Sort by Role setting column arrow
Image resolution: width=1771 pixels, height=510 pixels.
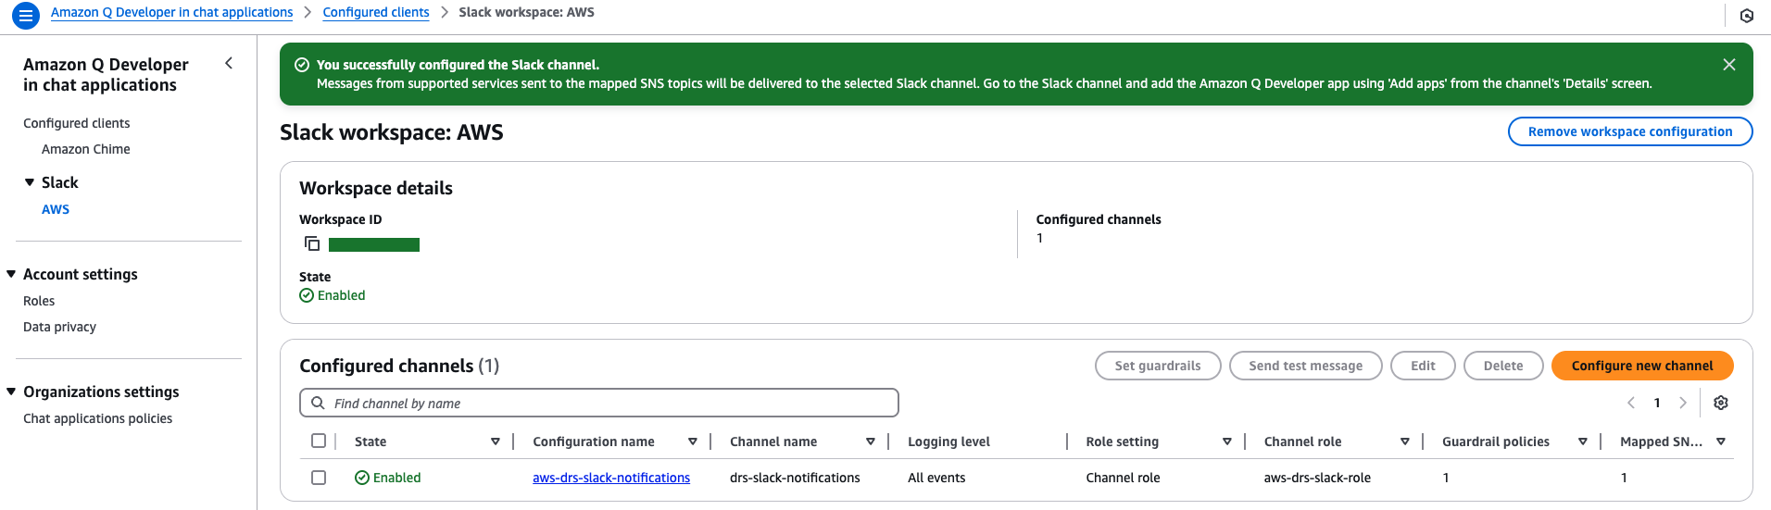click(x=1227, y=442)
